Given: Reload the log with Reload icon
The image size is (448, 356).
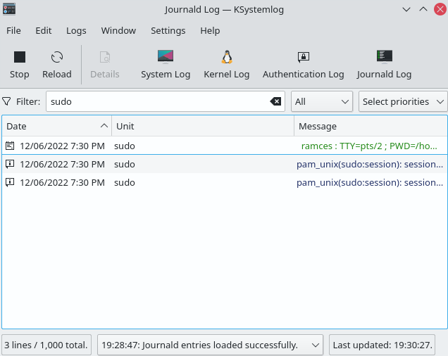Looking at the screenshot, I should [57, 57].
